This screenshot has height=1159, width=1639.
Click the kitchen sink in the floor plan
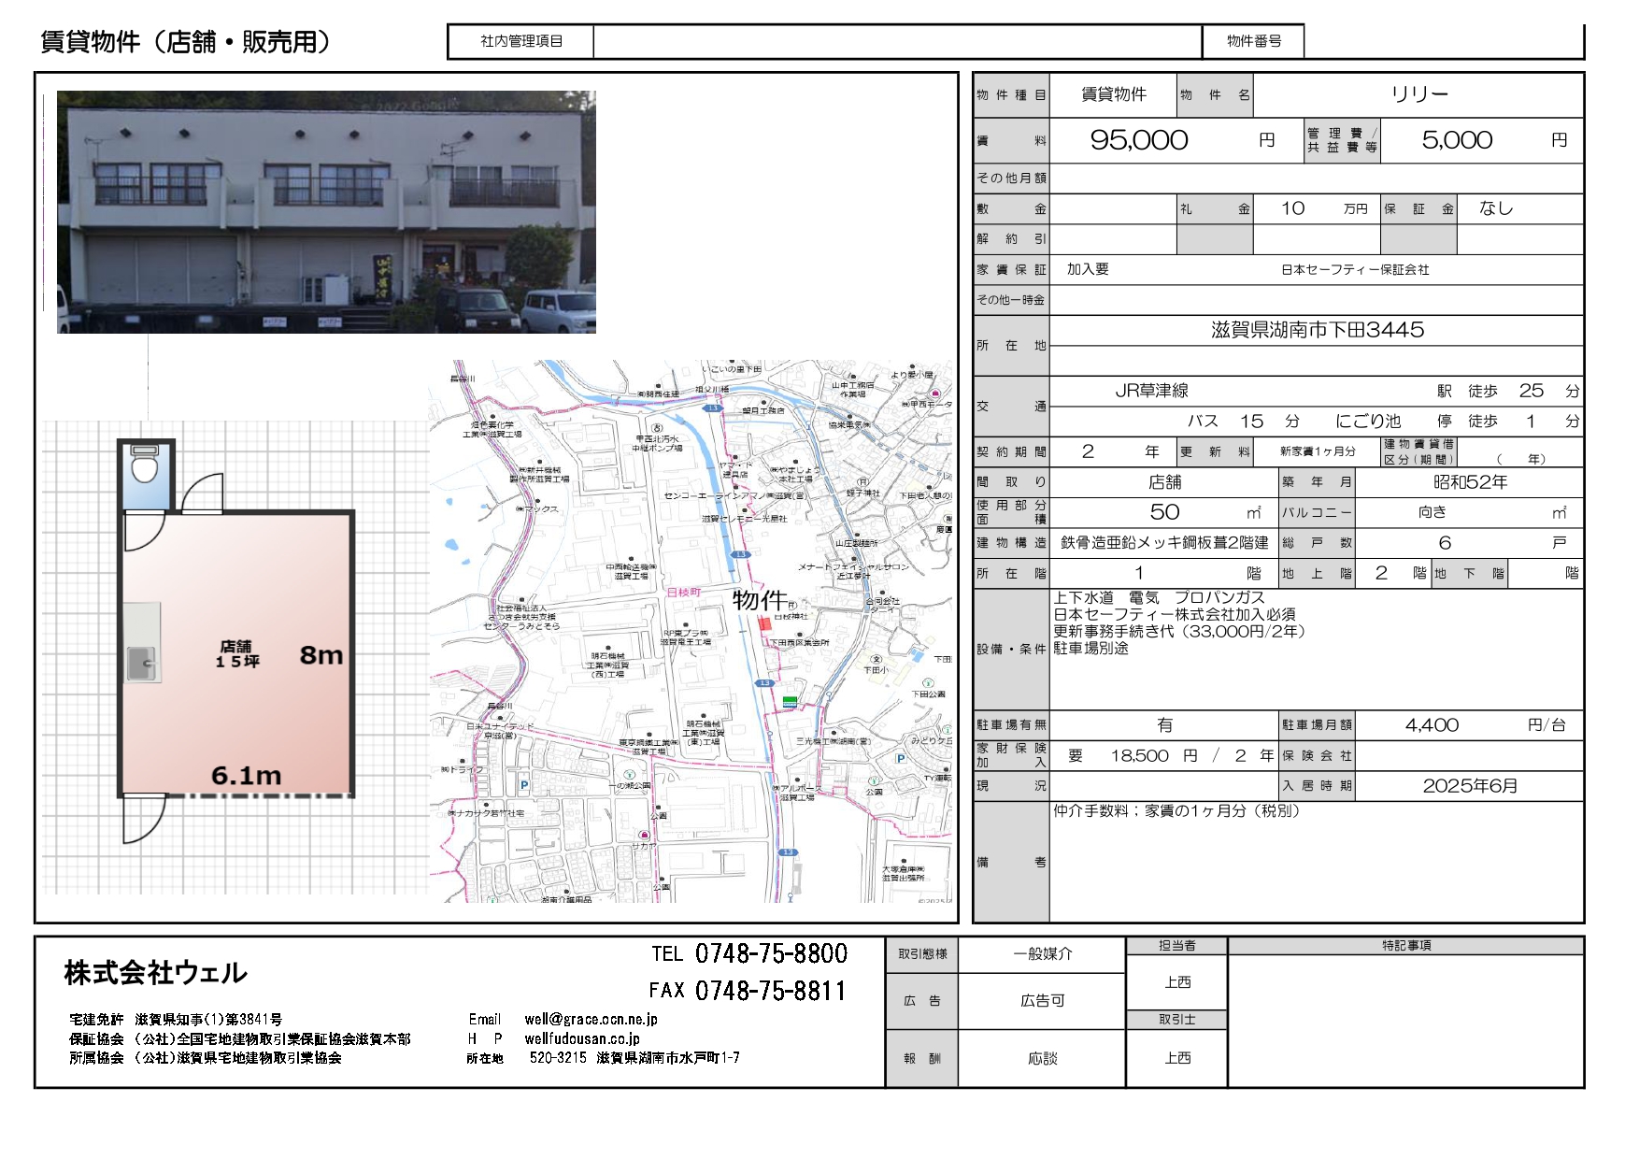(x=143, y=663)
